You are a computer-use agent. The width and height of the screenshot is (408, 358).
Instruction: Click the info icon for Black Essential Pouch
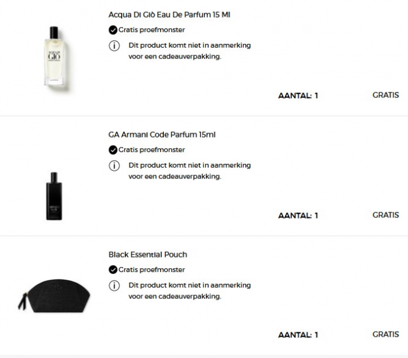(x=114, y=285)
